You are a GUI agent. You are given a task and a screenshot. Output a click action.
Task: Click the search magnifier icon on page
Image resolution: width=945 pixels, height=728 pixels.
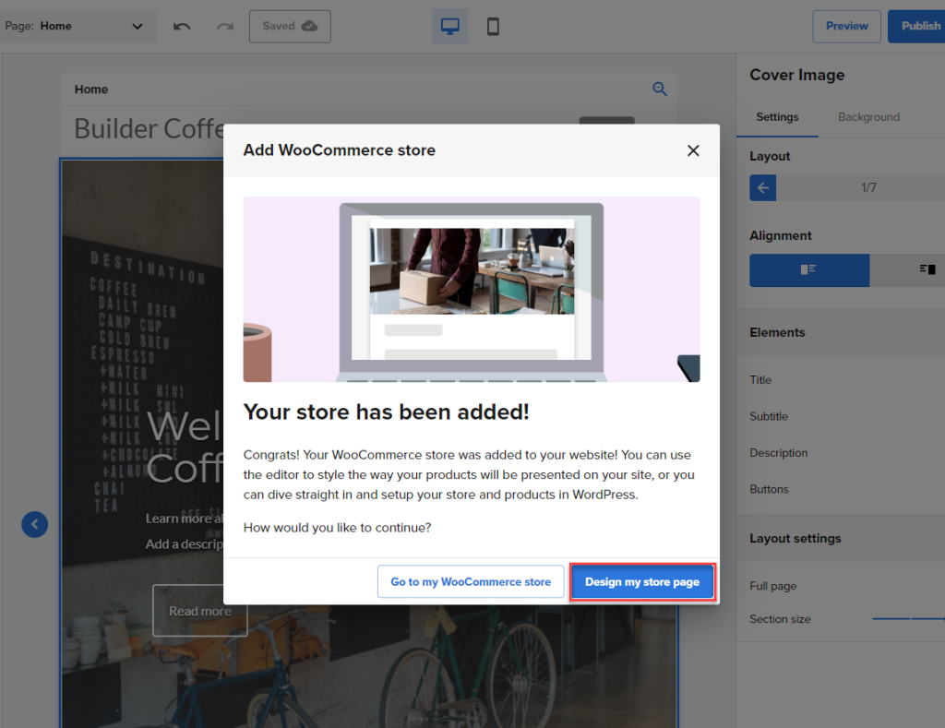point(660,90)
